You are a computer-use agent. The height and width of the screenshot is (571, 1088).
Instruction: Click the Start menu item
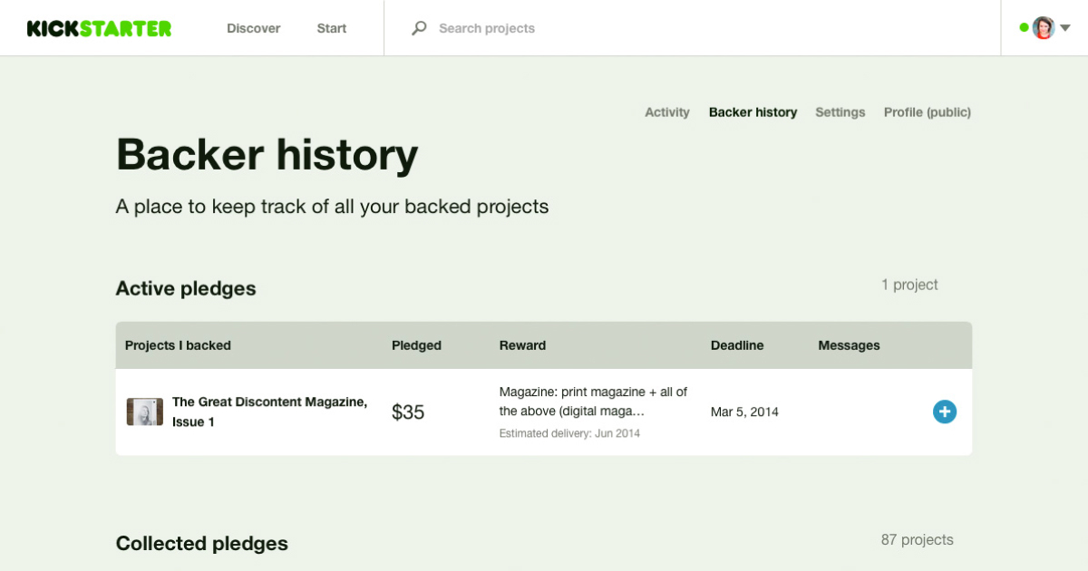pos(331,28)
